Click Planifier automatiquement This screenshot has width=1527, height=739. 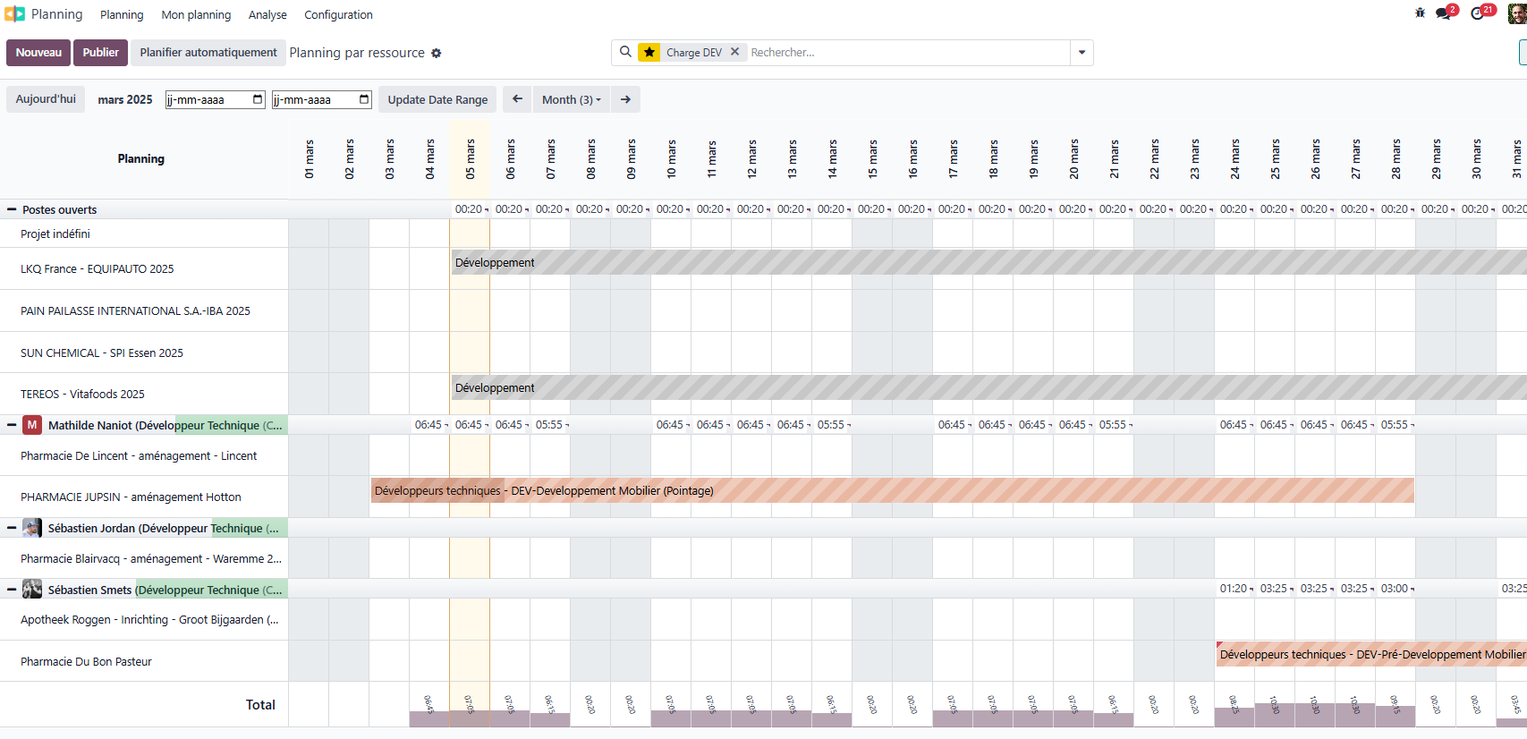coord(208,53)
